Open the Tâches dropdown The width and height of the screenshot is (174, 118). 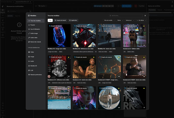pyautogui.click(x=120, y=20)
